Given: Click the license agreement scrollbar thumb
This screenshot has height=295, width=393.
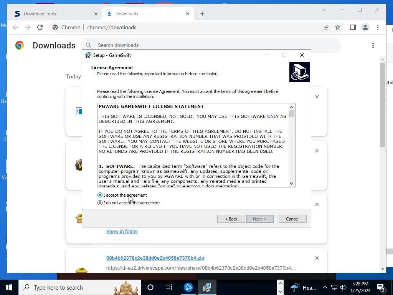Looking at the screenshot, I should click(x=291, y=114).
